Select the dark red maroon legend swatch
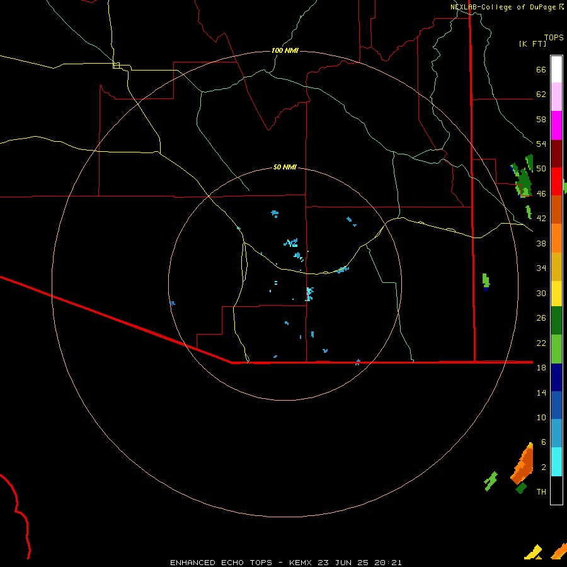 pos(556,154)
